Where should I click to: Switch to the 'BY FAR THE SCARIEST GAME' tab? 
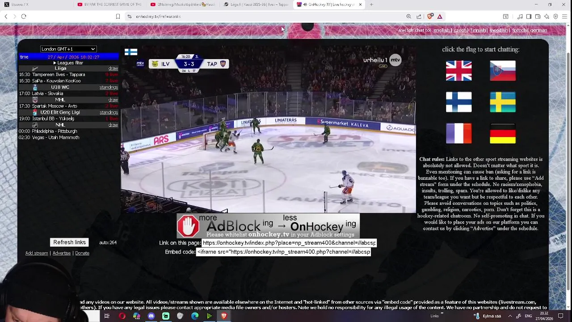[x=109, y=4]
